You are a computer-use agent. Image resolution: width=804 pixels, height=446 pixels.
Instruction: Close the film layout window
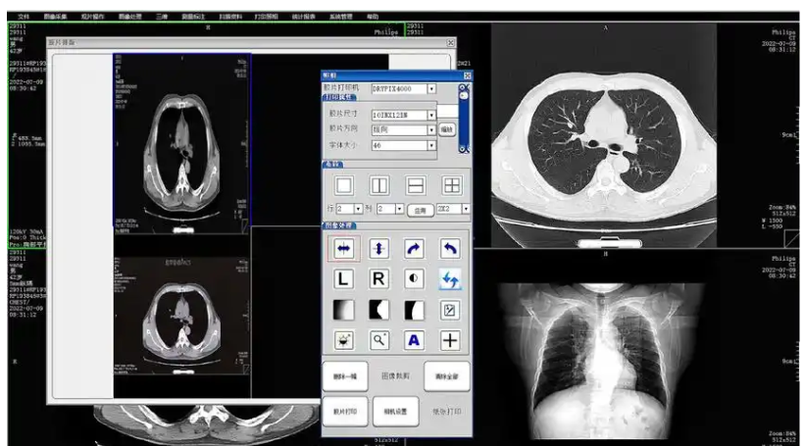[450, 43]
